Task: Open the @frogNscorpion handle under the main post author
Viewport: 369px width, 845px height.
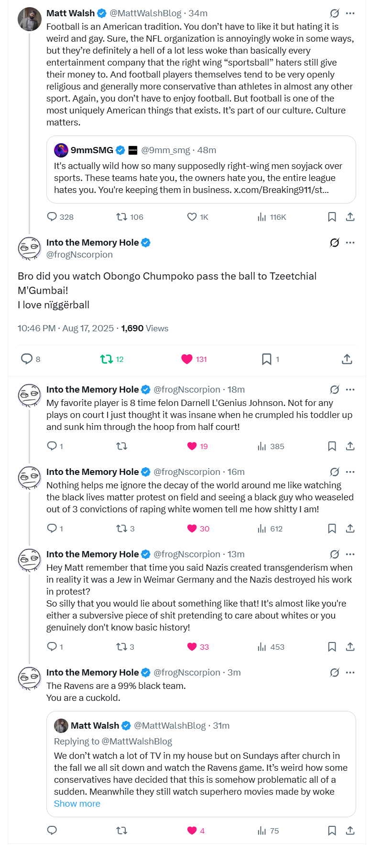Action: click(79, 255)
